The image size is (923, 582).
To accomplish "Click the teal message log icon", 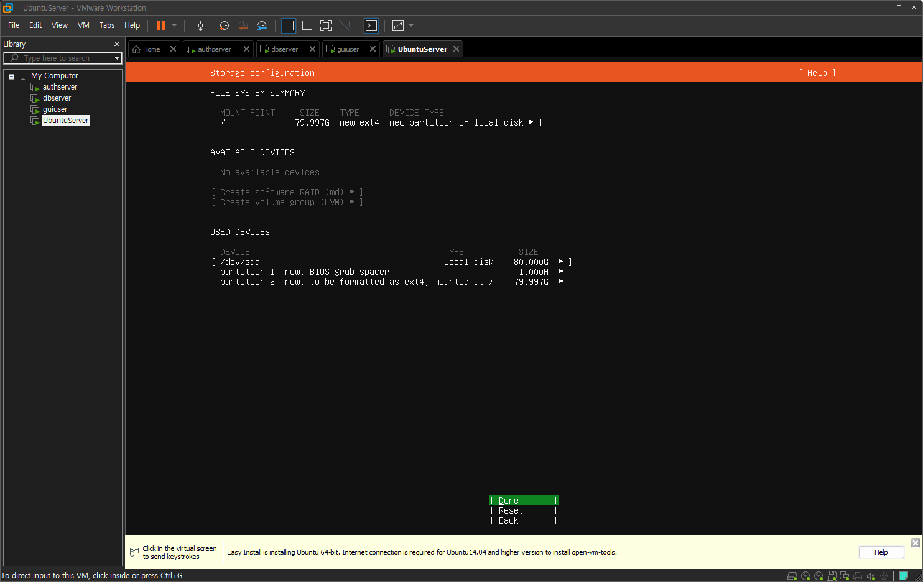I will pos(904,576).
